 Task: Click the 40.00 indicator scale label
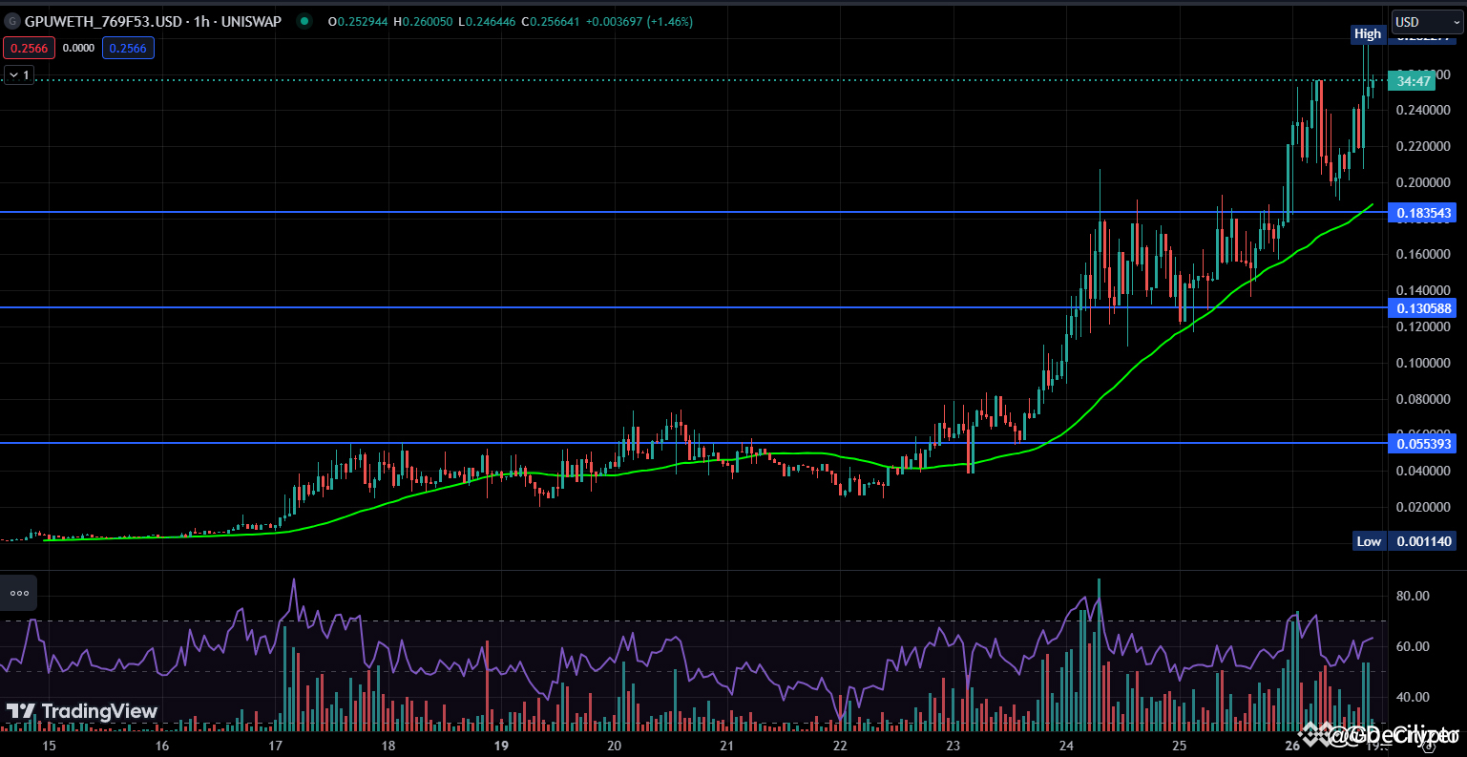click(1413, 697)
